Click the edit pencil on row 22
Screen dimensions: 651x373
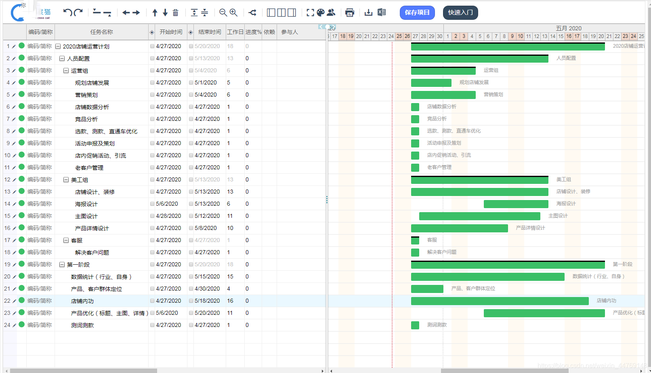[14, 301]
